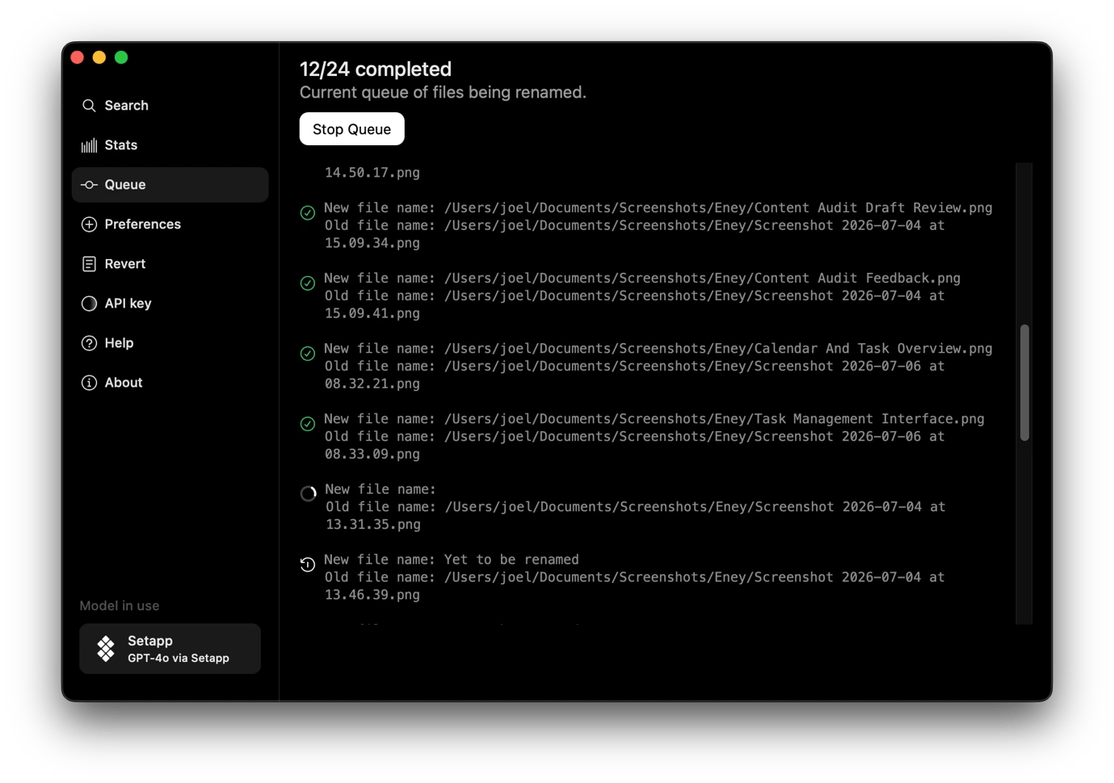Click the 'GPT-4o via Setapp' text

[179, 658]
